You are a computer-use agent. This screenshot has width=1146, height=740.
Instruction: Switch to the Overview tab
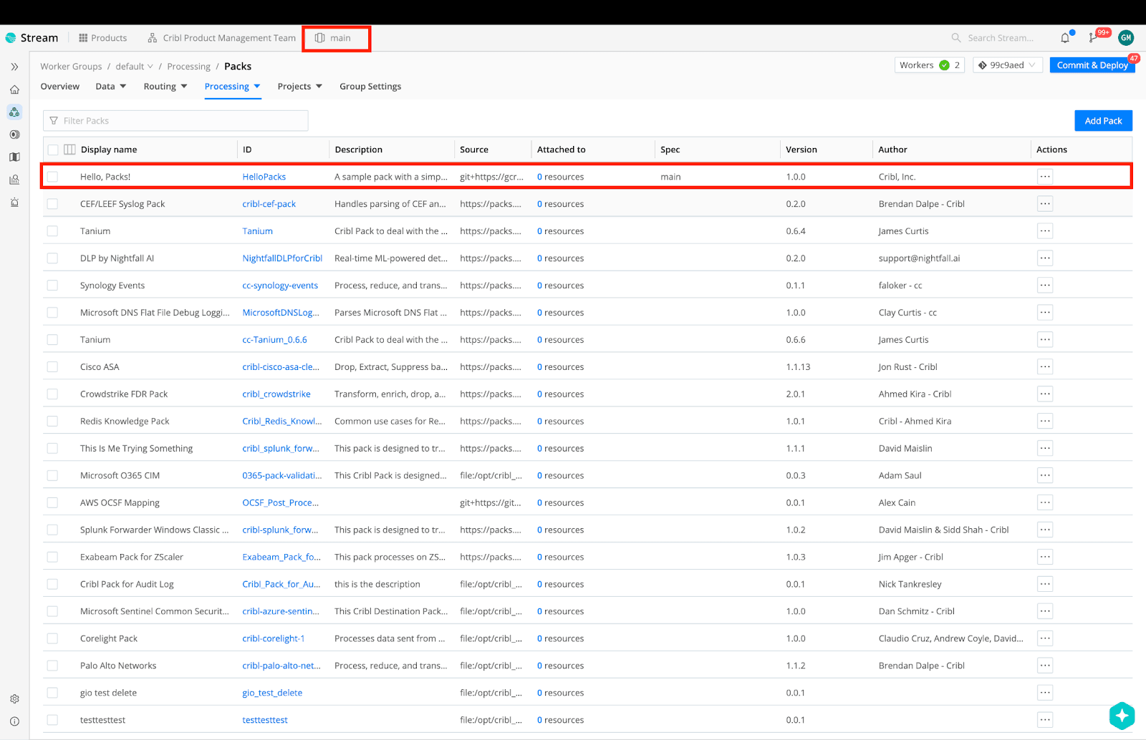[x=60, y=87]
